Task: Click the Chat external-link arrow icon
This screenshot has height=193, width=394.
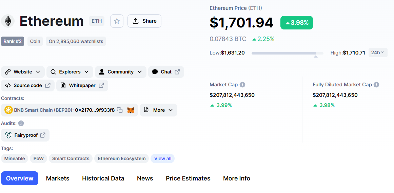Action: pyautogui.click(x=177, y=72)
